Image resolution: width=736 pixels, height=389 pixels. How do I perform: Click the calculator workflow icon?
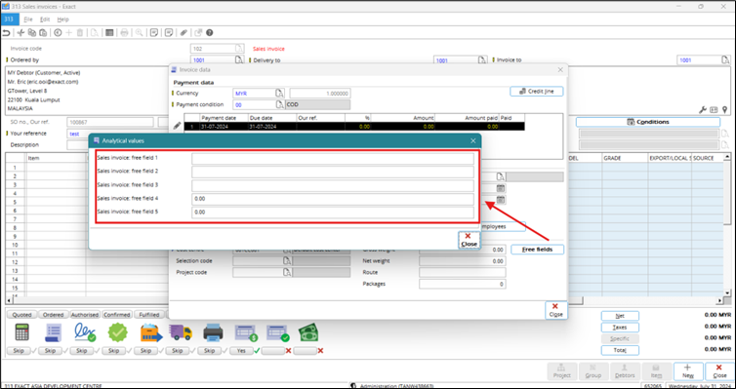click(21, 332)
